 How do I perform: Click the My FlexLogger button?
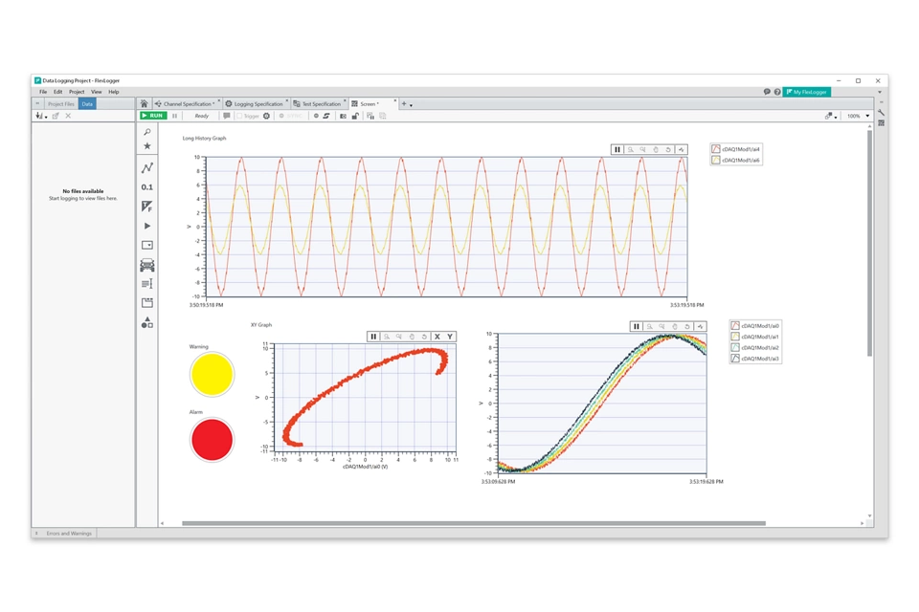point(806,92)
